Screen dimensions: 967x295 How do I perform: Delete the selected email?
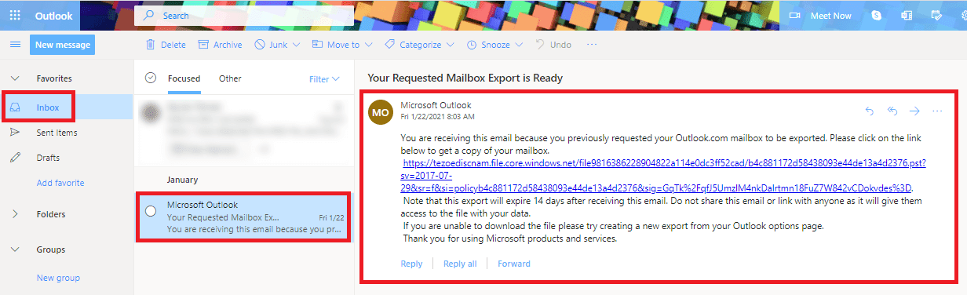pos(165,45)
